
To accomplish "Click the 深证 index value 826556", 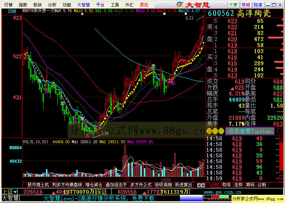I will click(x=127, y=192).
